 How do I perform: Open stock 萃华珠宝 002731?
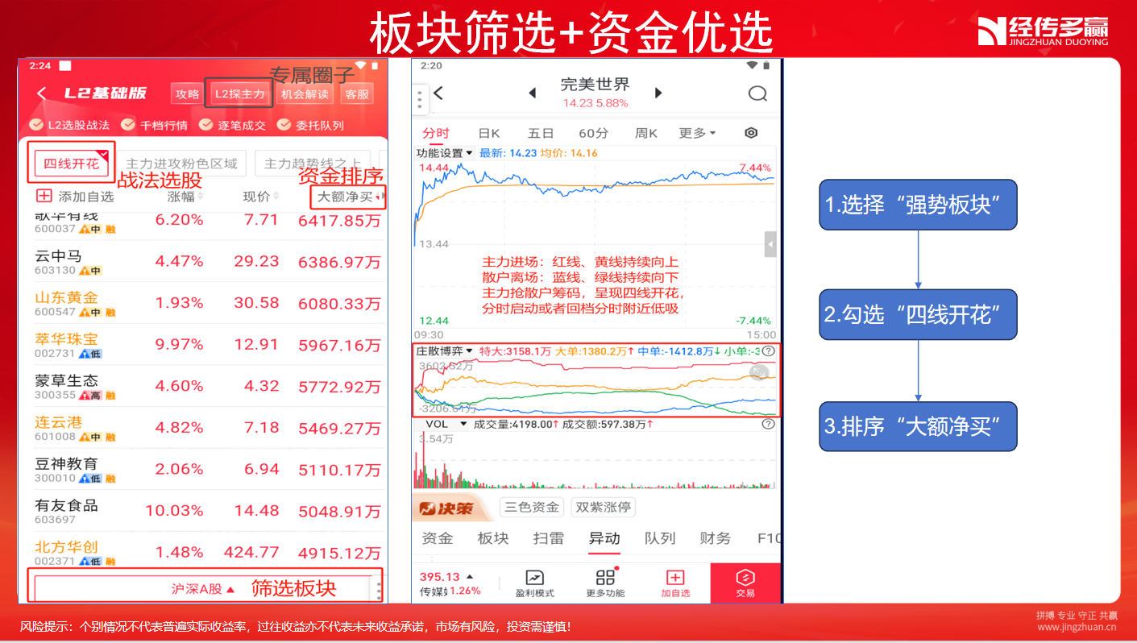tap(203, 345)
